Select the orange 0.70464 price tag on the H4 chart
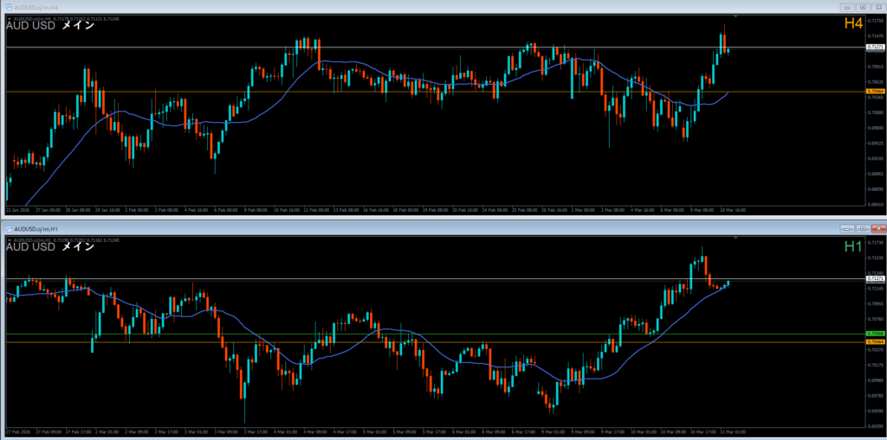The height and width of the screenshot is (440, 887). (875, 91)
